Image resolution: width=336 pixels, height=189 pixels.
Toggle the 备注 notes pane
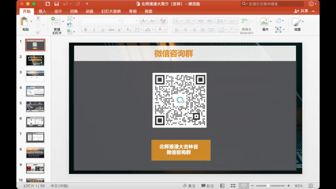click(189, 186)
